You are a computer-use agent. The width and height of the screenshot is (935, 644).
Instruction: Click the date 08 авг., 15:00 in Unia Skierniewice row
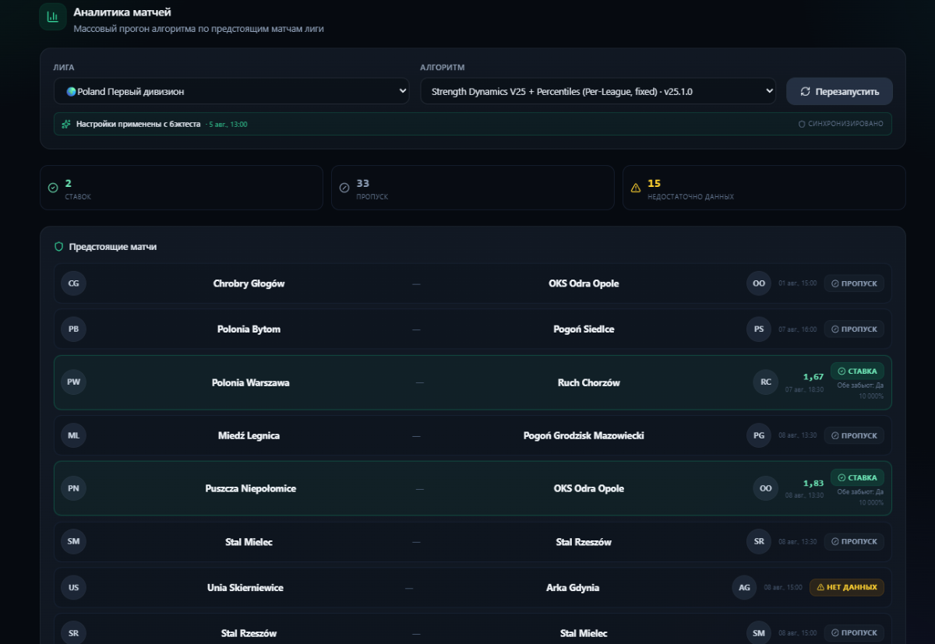(783, 587)
